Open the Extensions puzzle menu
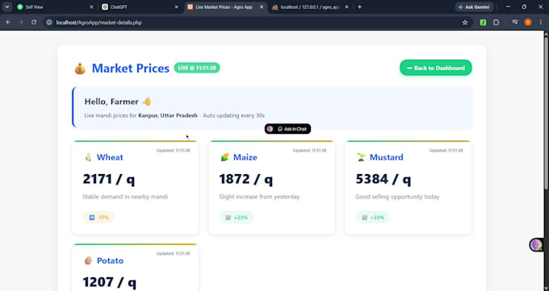 pyautogui.click(x=496, y=23)
